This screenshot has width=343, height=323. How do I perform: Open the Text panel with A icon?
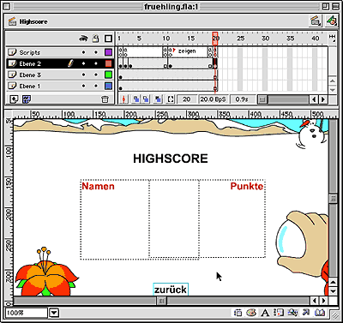click(x=265, y=313)
